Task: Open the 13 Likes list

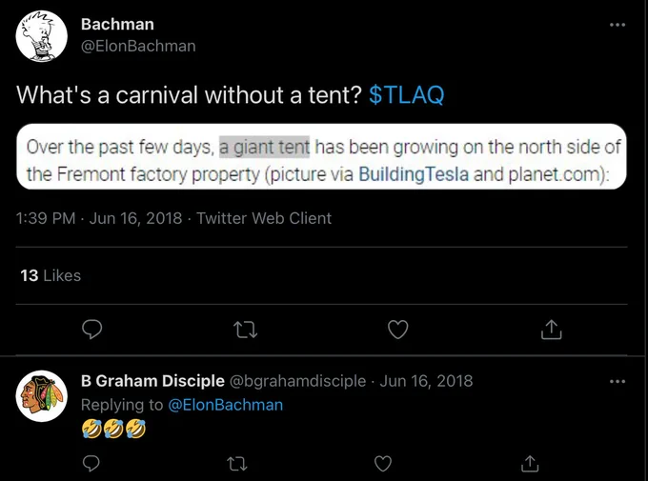Action: (51, 275)
